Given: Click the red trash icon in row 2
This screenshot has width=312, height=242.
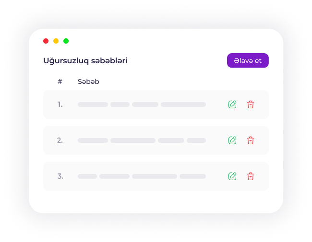Looking at the screenshot, I should click(x=250, y=140).
